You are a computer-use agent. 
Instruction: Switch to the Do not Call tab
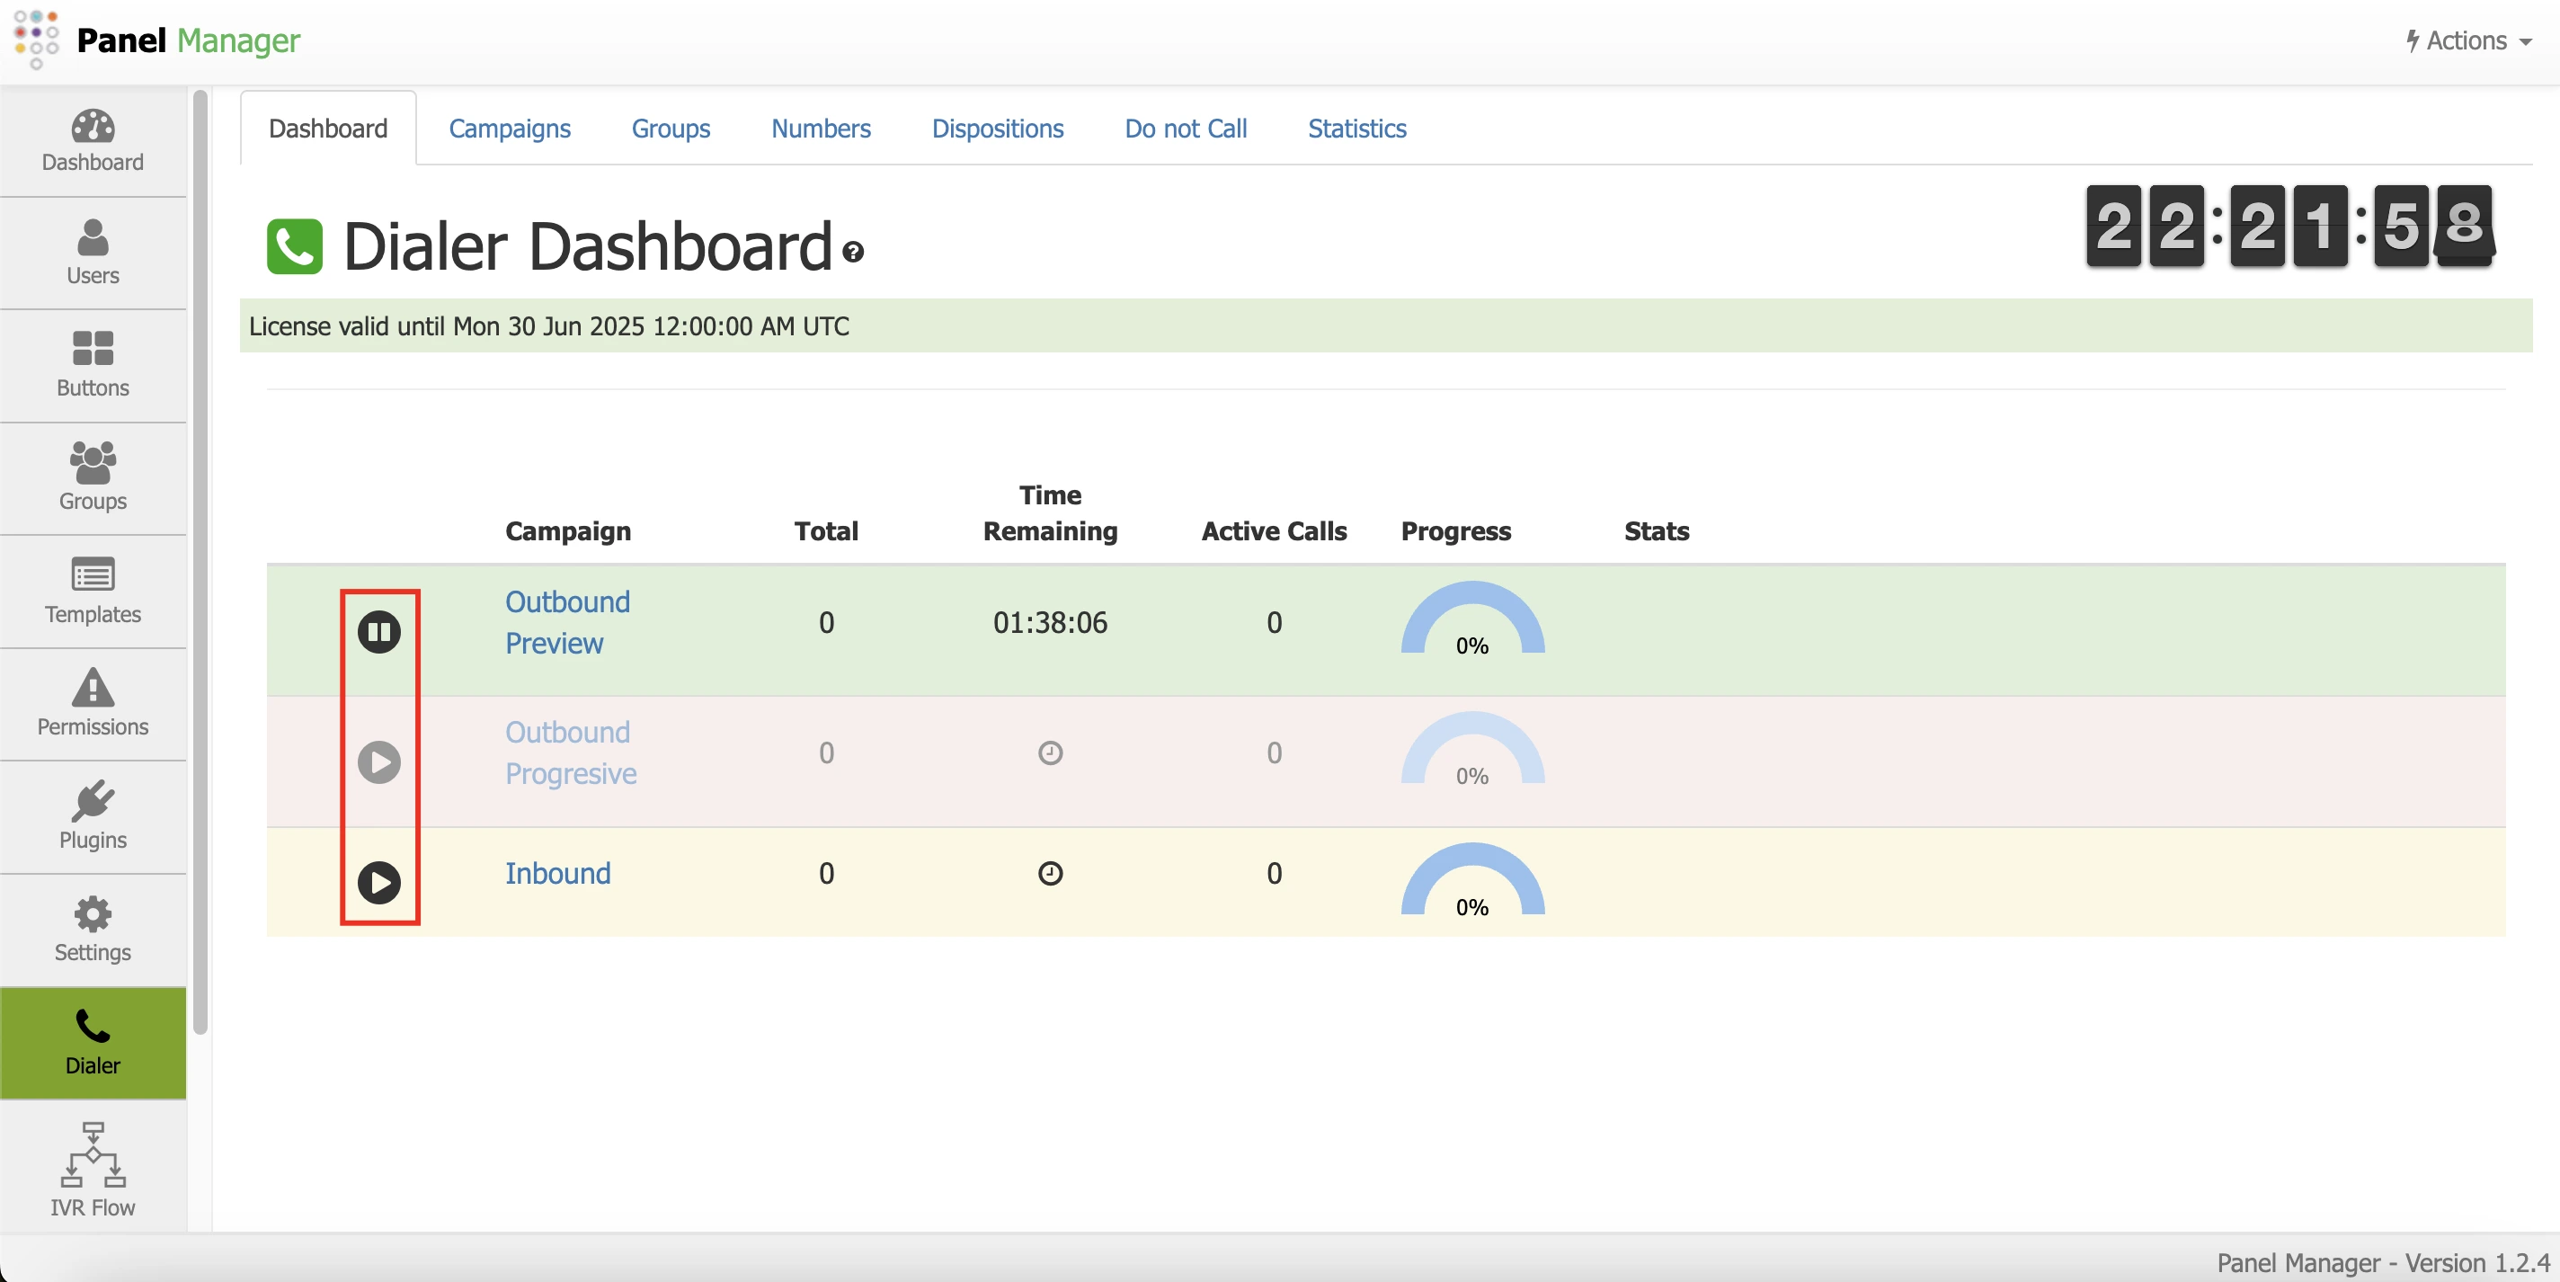pyautogui.click(x=1184, y=129)
